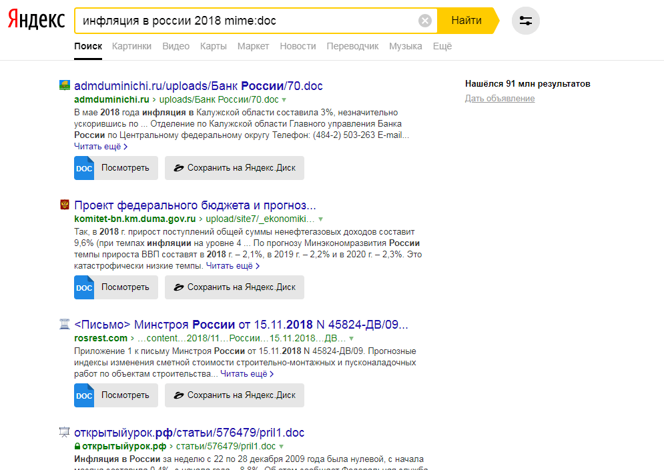Switch to the Карты tab
664x470 pixels.
(x=214, y=46)
